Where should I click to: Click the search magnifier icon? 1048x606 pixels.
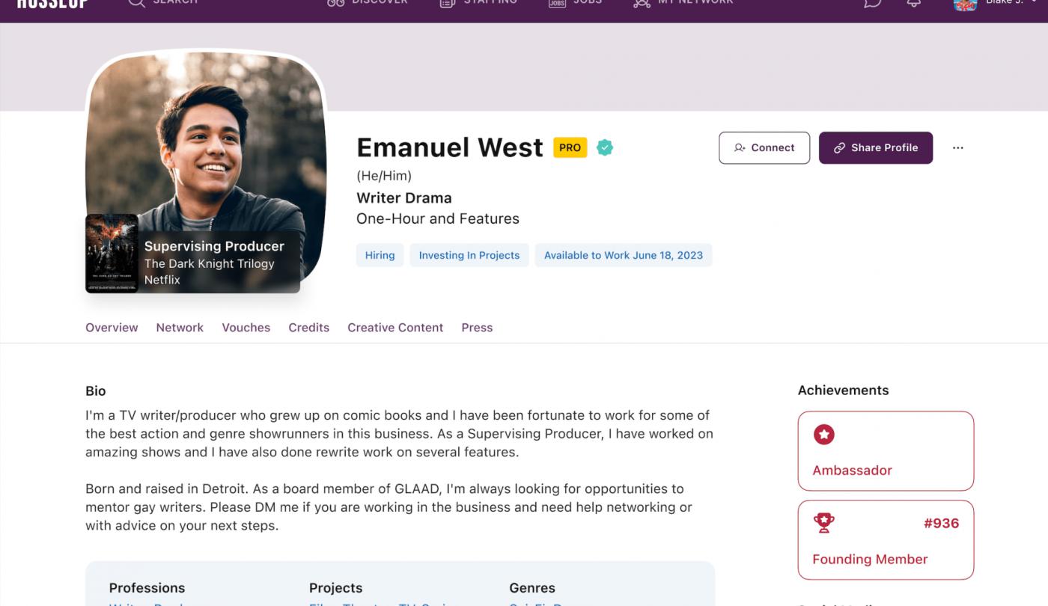tap(135, 2)
